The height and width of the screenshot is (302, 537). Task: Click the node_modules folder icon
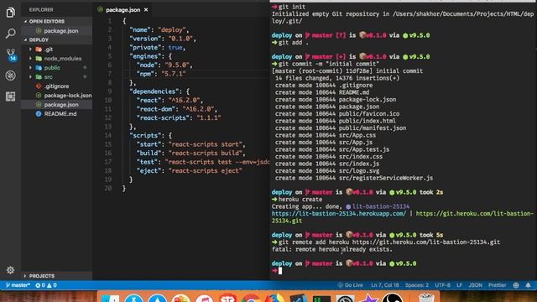point(39,59)
